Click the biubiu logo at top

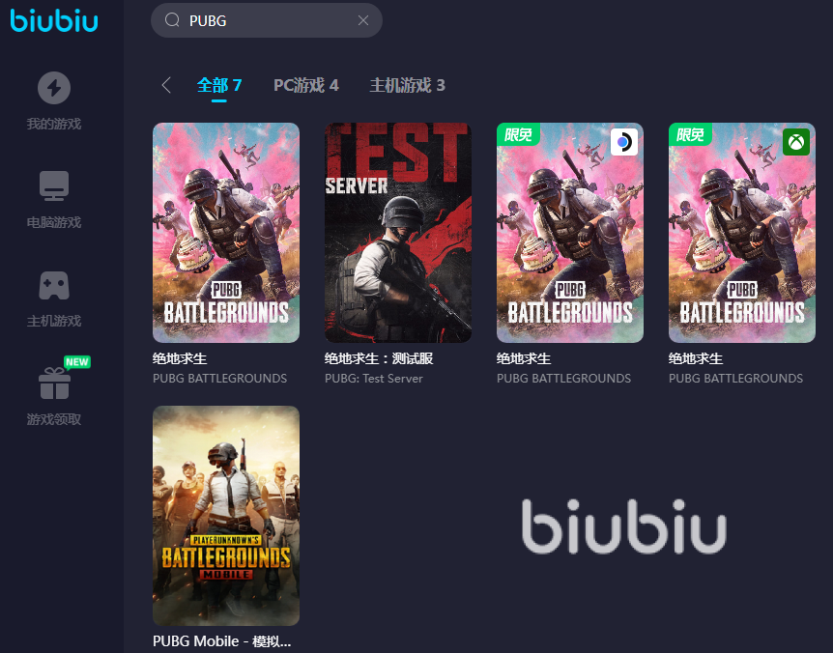coord(54,20)
